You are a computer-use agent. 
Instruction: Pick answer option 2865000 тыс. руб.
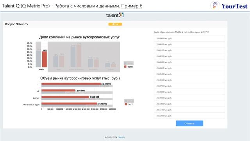[189, 104]
